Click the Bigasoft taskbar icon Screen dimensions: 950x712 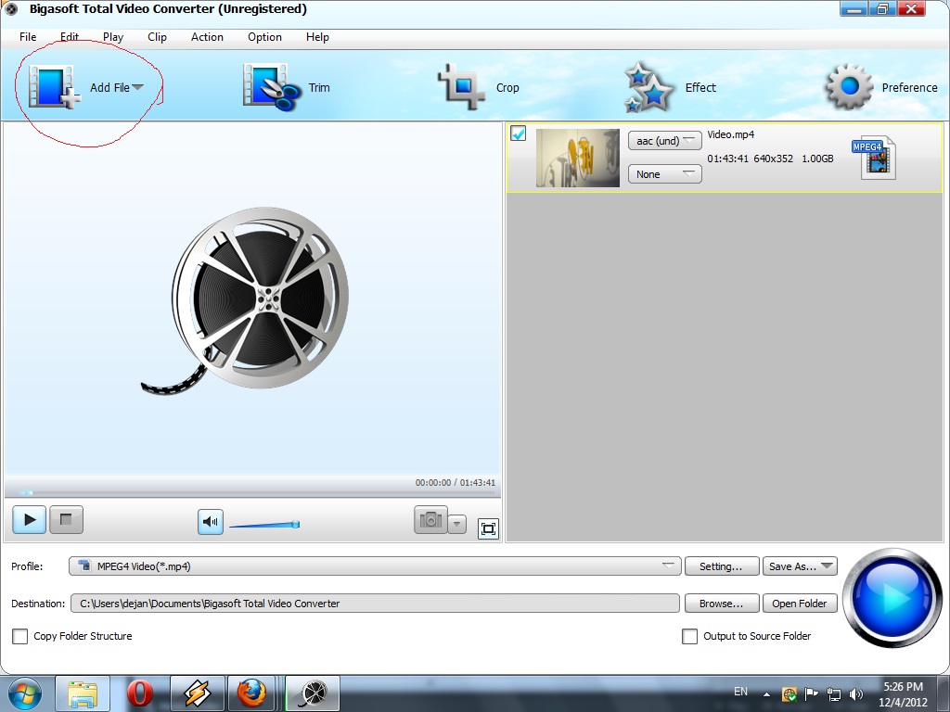point(313,693)
